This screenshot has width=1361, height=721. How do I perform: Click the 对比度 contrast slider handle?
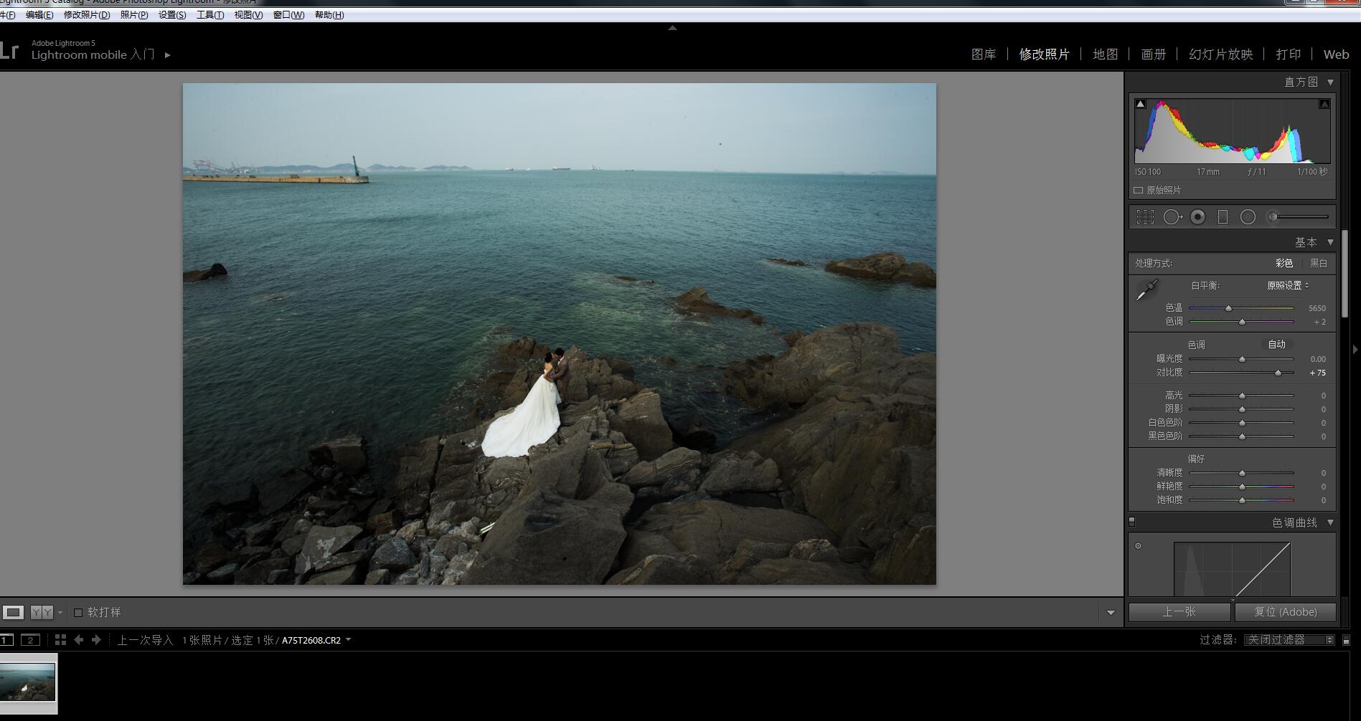1278,373
